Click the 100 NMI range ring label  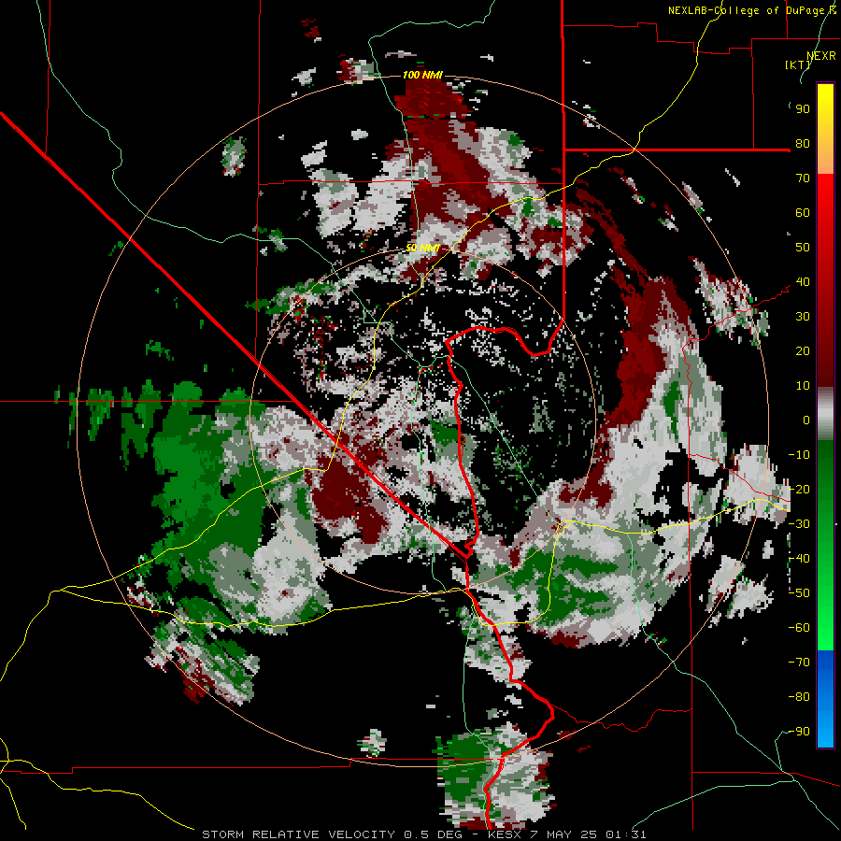[422, 75]
